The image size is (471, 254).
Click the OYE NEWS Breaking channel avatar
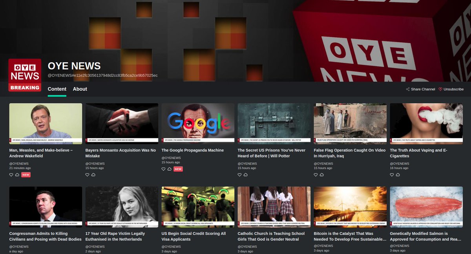25,75
